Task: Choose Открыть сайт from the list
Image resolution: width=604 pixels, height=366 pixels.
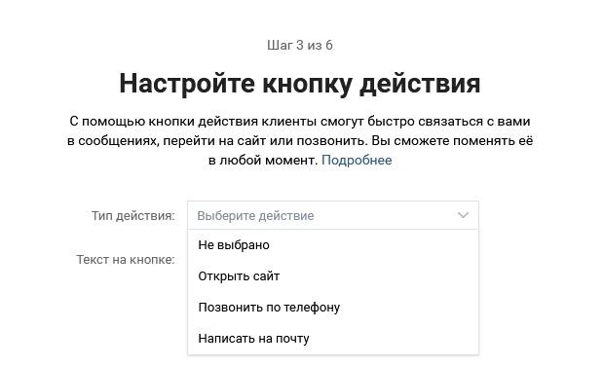Action: 333,276
